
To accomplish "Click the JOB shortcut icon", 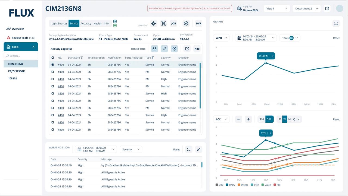I will [173, 23].
